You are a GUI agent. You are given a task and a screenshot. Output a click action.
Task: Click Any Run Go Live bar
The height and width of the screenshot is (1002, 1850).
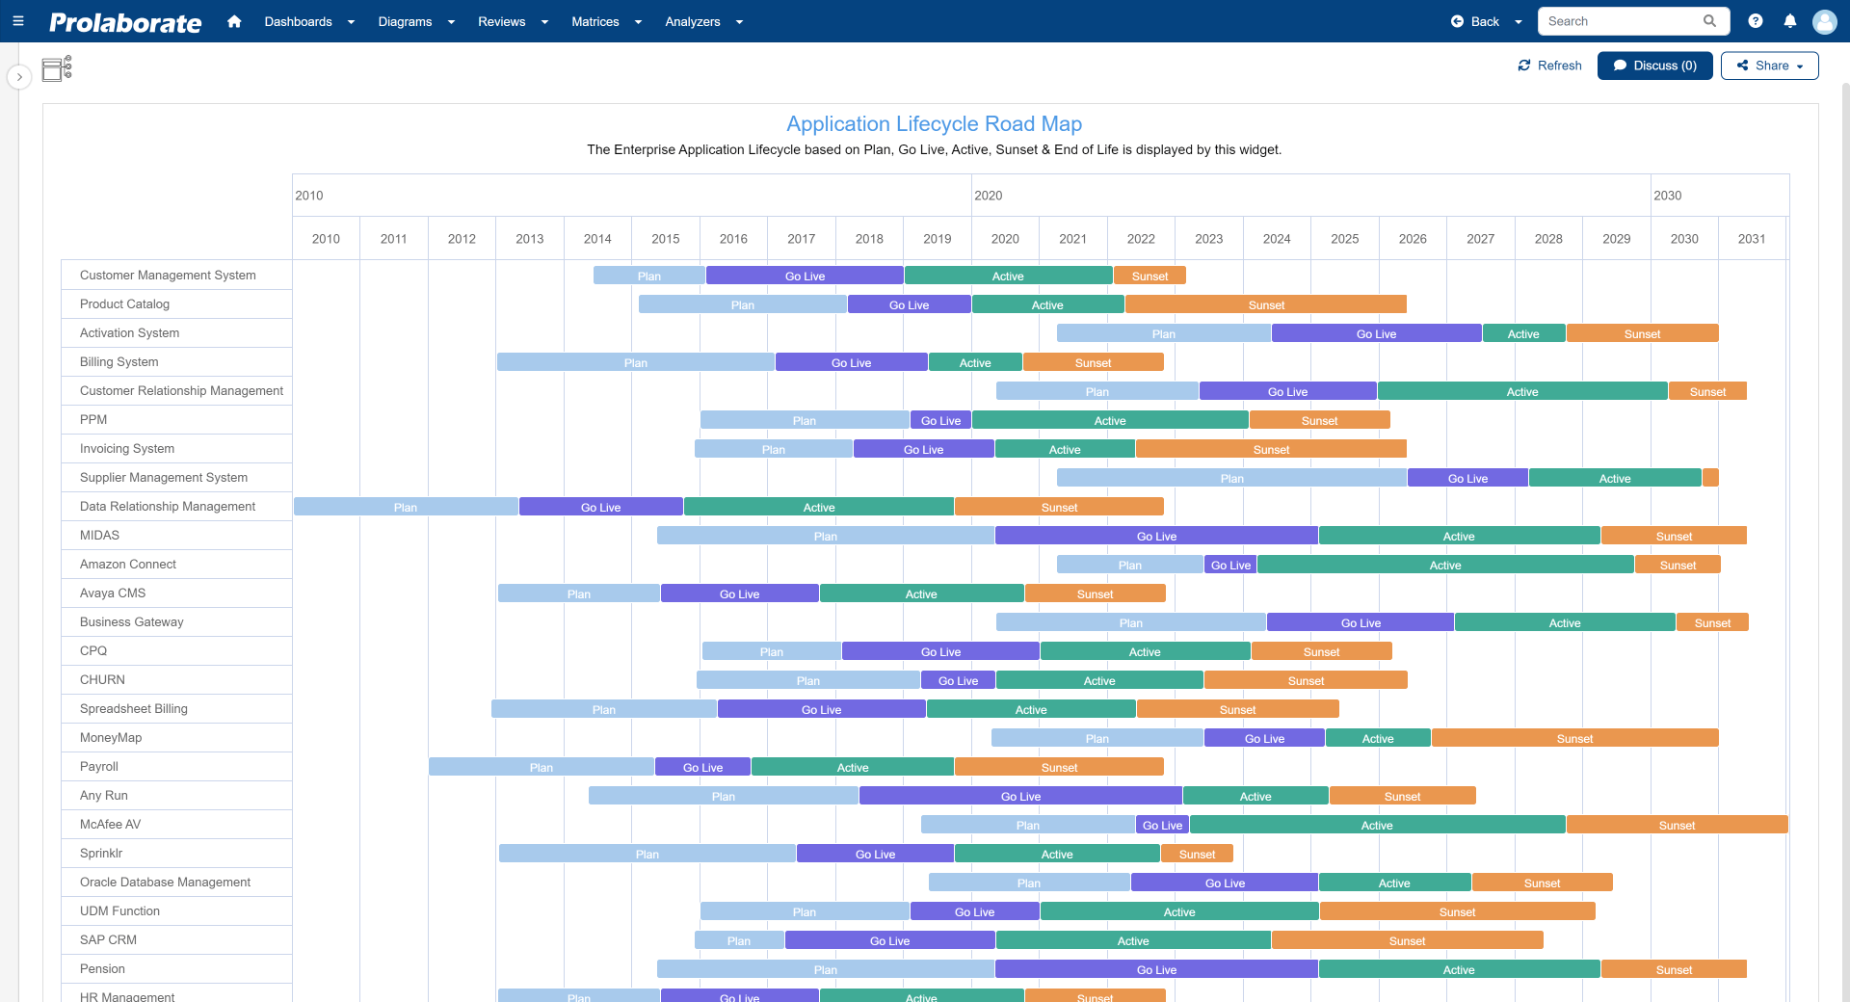(x=1020, y=796)
